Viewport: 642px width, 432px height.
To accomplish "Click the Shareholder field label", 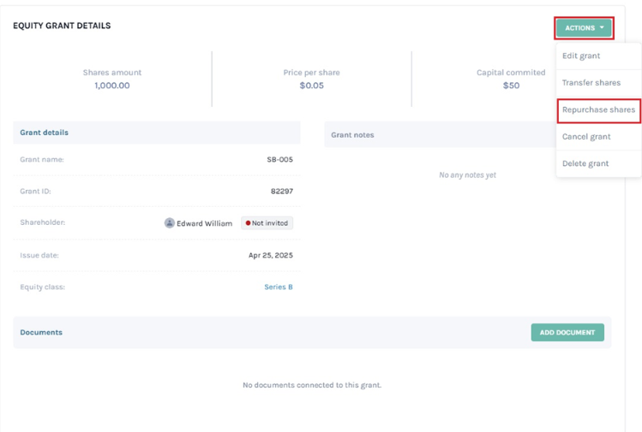I will tap(43, 222).
